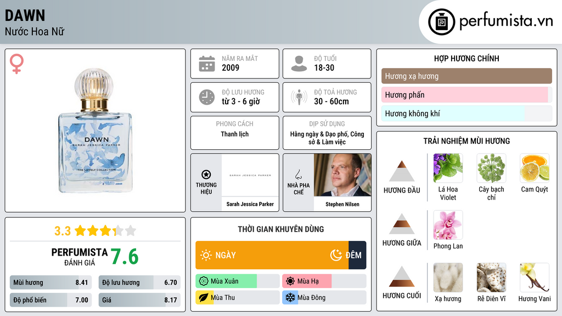Open the Cây bạch chỉ note image
The height and width of the screenshot is (316, 562).
click(491, 168)
